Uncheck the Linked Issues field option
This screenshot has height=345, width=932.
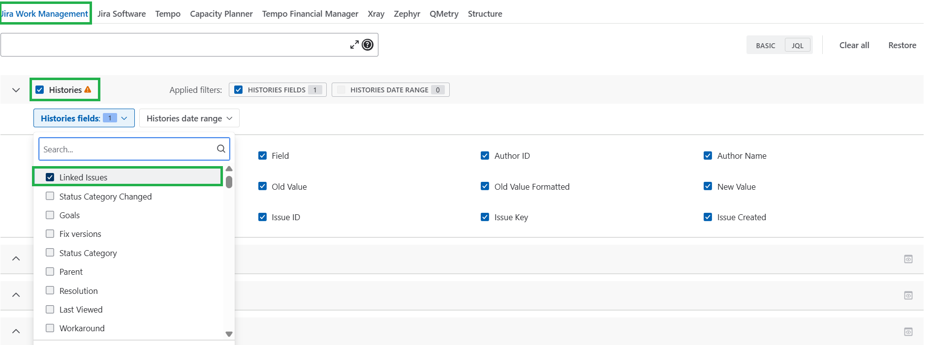(50, 177)
